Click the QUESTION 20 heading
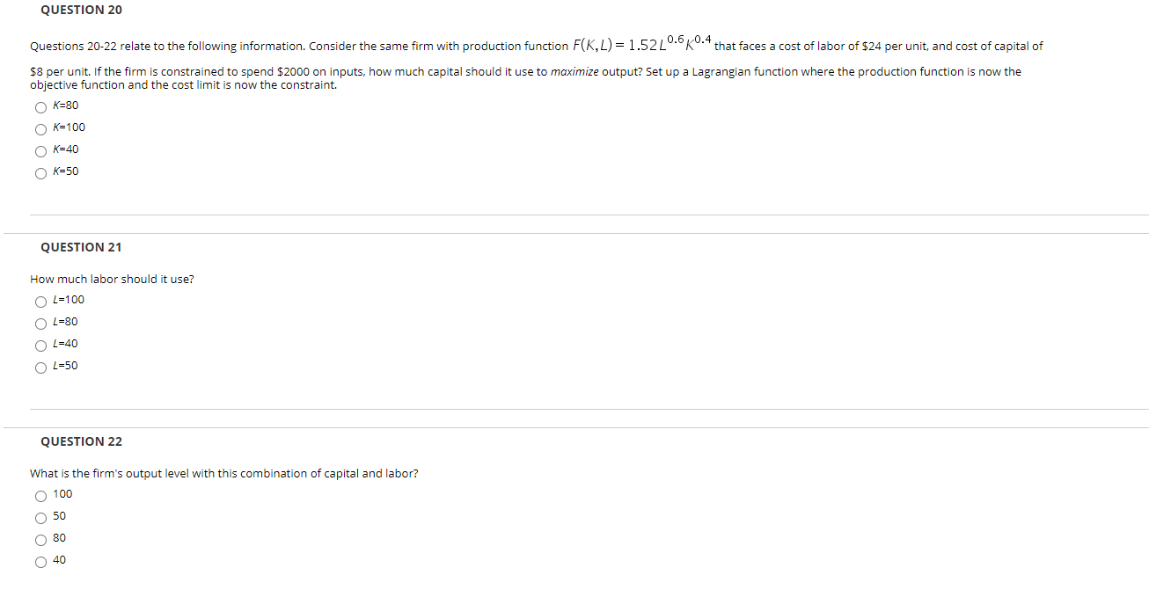 [x=81, y=10]
